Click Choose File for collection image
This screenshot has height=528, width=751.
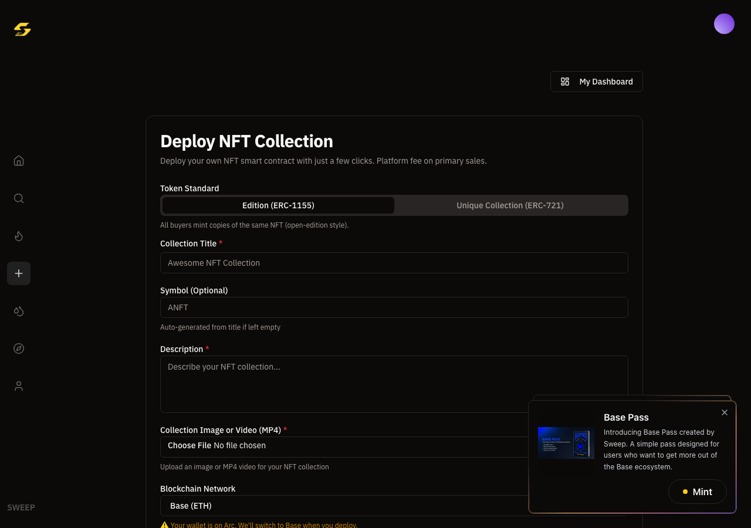point(190,445)
